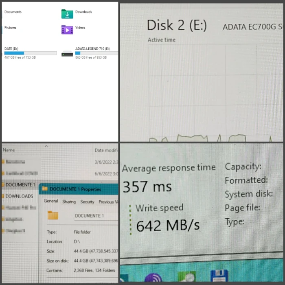Click the 'Page file:' label

pos(242,208)
